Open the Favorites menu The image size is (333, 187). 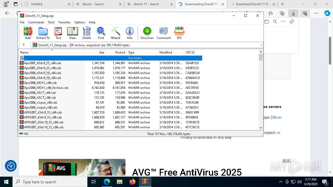click(x=65, y=22)
